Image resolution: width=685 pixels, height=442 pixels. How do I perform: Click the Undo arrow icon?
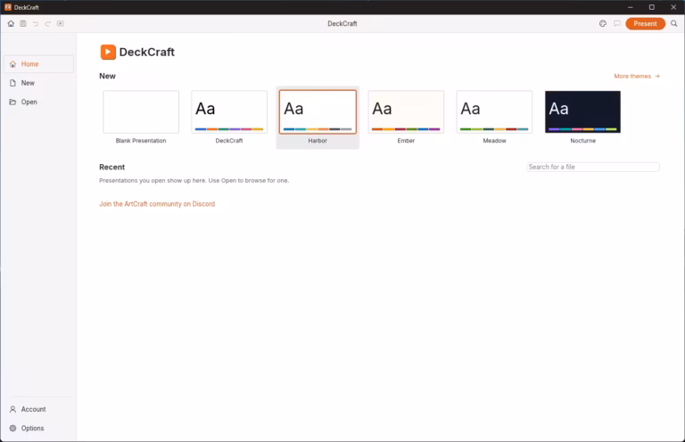coord(36,23)
